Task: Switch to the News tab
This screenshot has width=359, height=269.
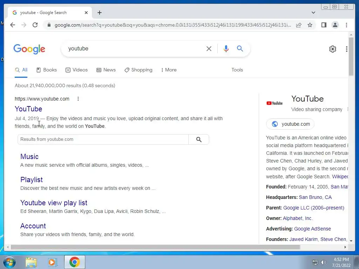Action: point(106,70)
